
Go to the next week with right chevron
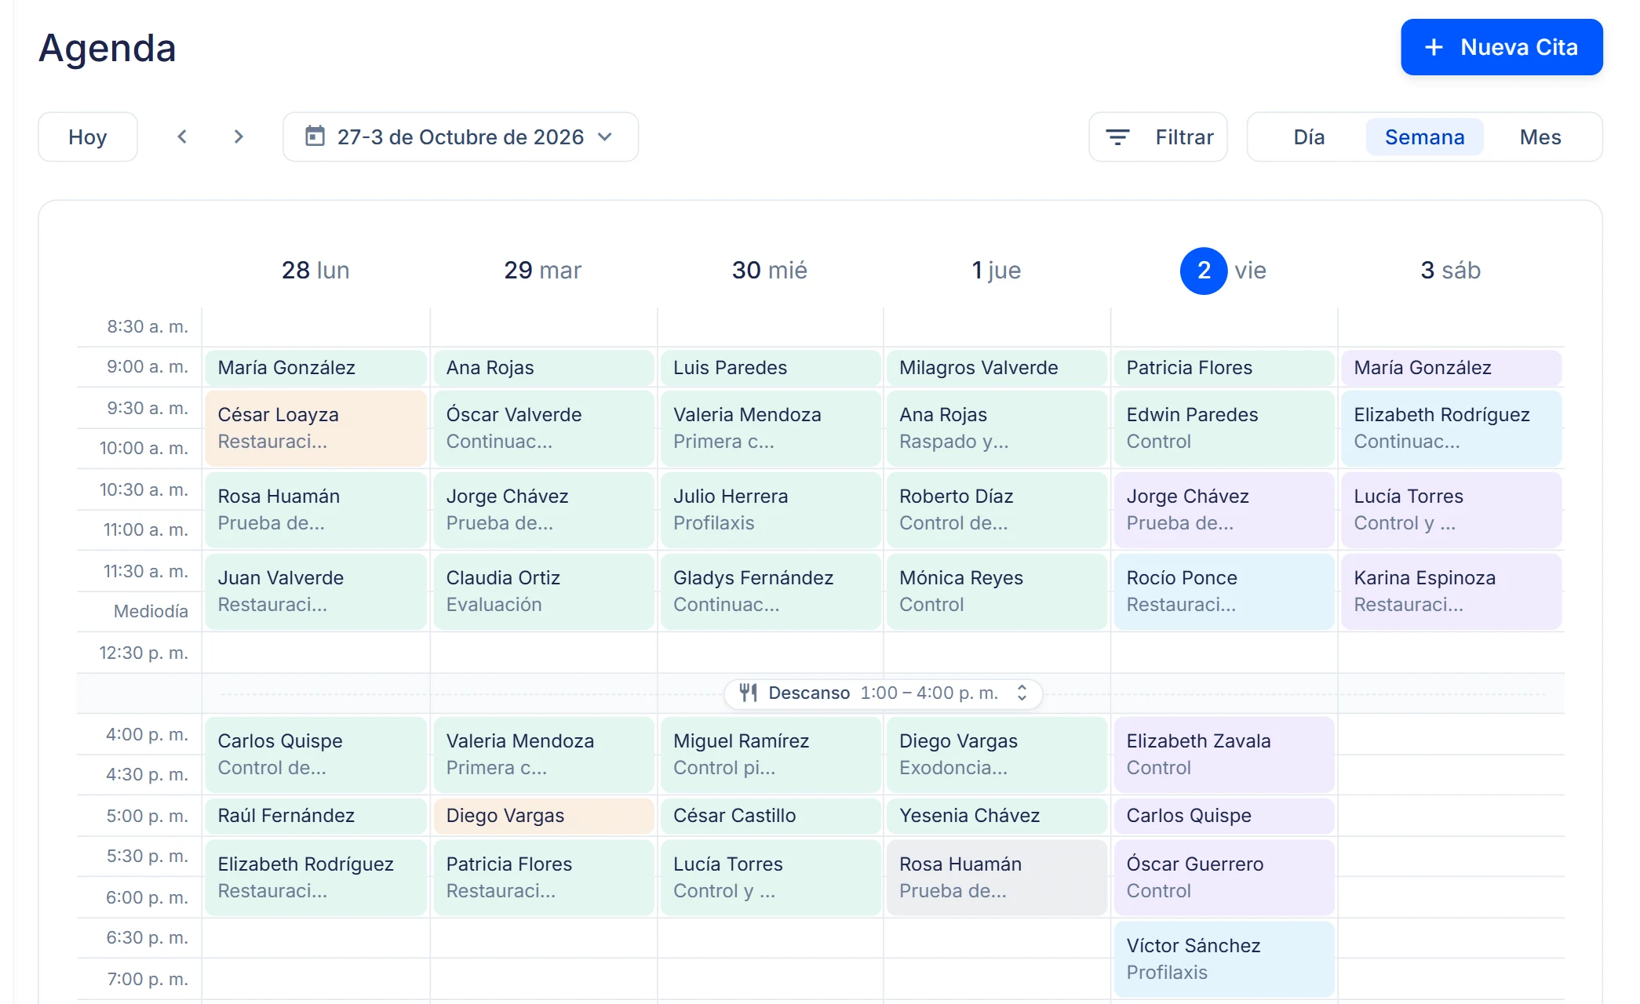coord(239,136)
